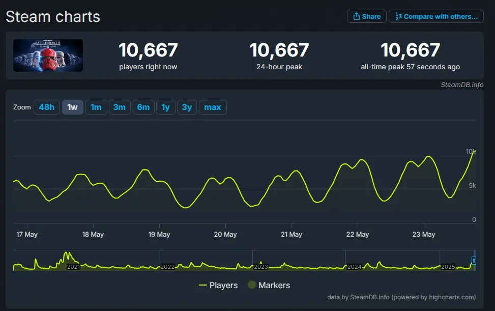Click the 2021 peak in the navigator

[x=67, y=254]
